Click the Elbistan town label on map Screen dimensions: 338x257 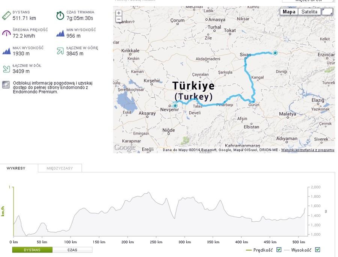pos(251,127)
